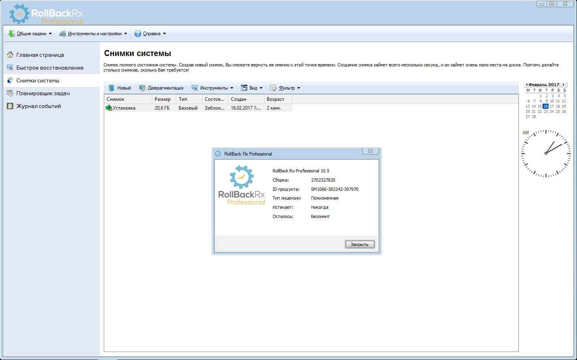The height and width of the screenshot is (360, 577).
Task: Sort by the Тип column header
Action: click(x=189, y=99)
